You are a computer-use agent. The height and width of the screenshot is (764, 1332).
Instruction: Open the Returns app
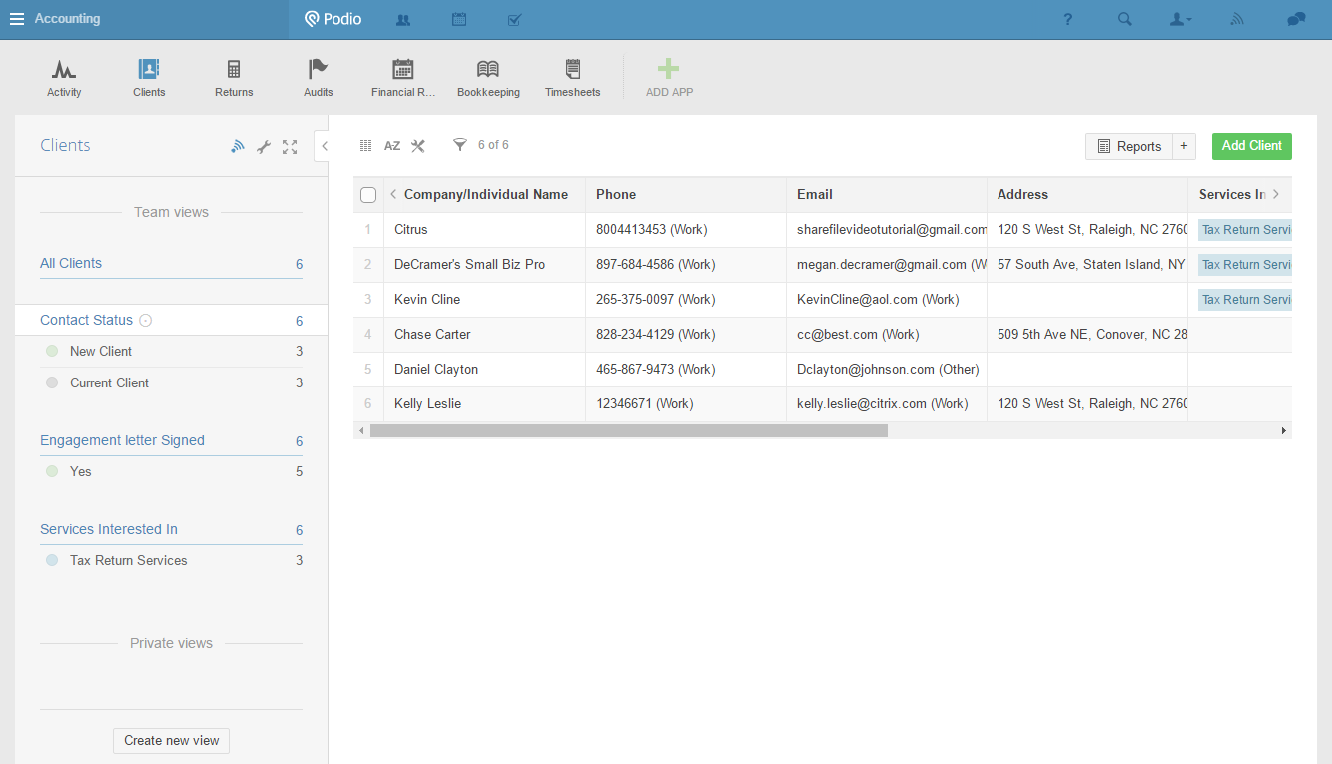[x=234, y=70]
